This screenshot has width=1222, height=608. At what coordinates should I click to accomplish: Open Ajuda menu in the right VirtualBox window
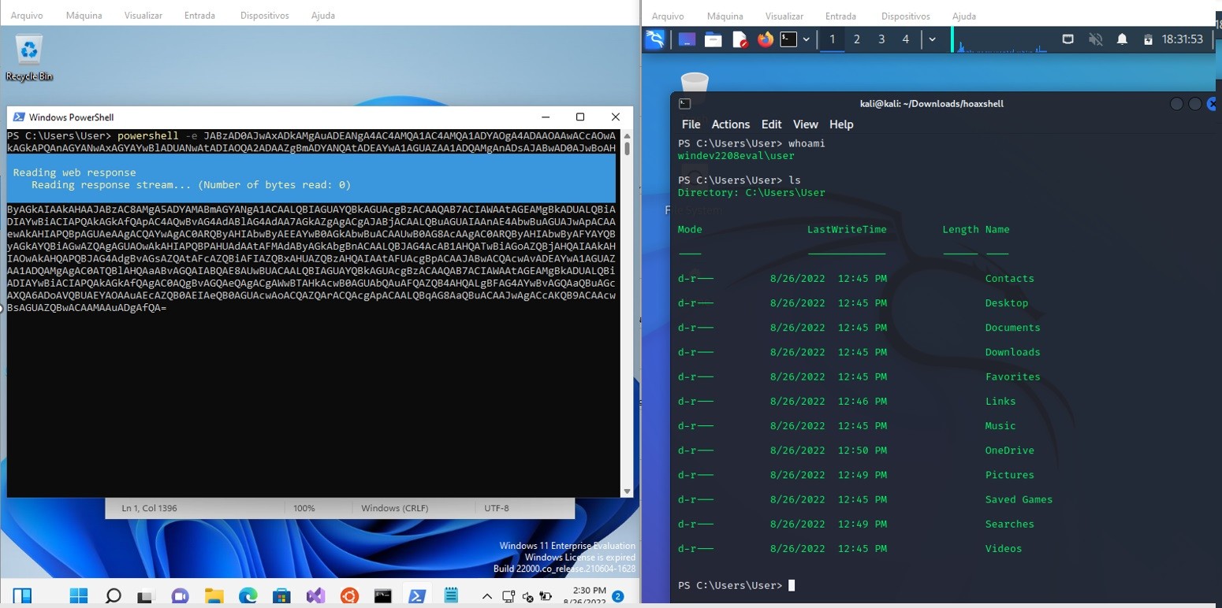(x=963, y=16)
